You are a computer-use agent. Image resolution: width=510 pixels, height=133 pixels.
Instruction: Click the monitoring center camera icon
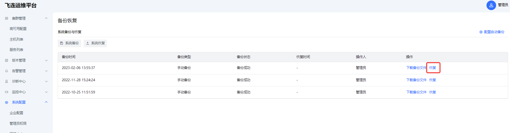click(x=6, y=92)
